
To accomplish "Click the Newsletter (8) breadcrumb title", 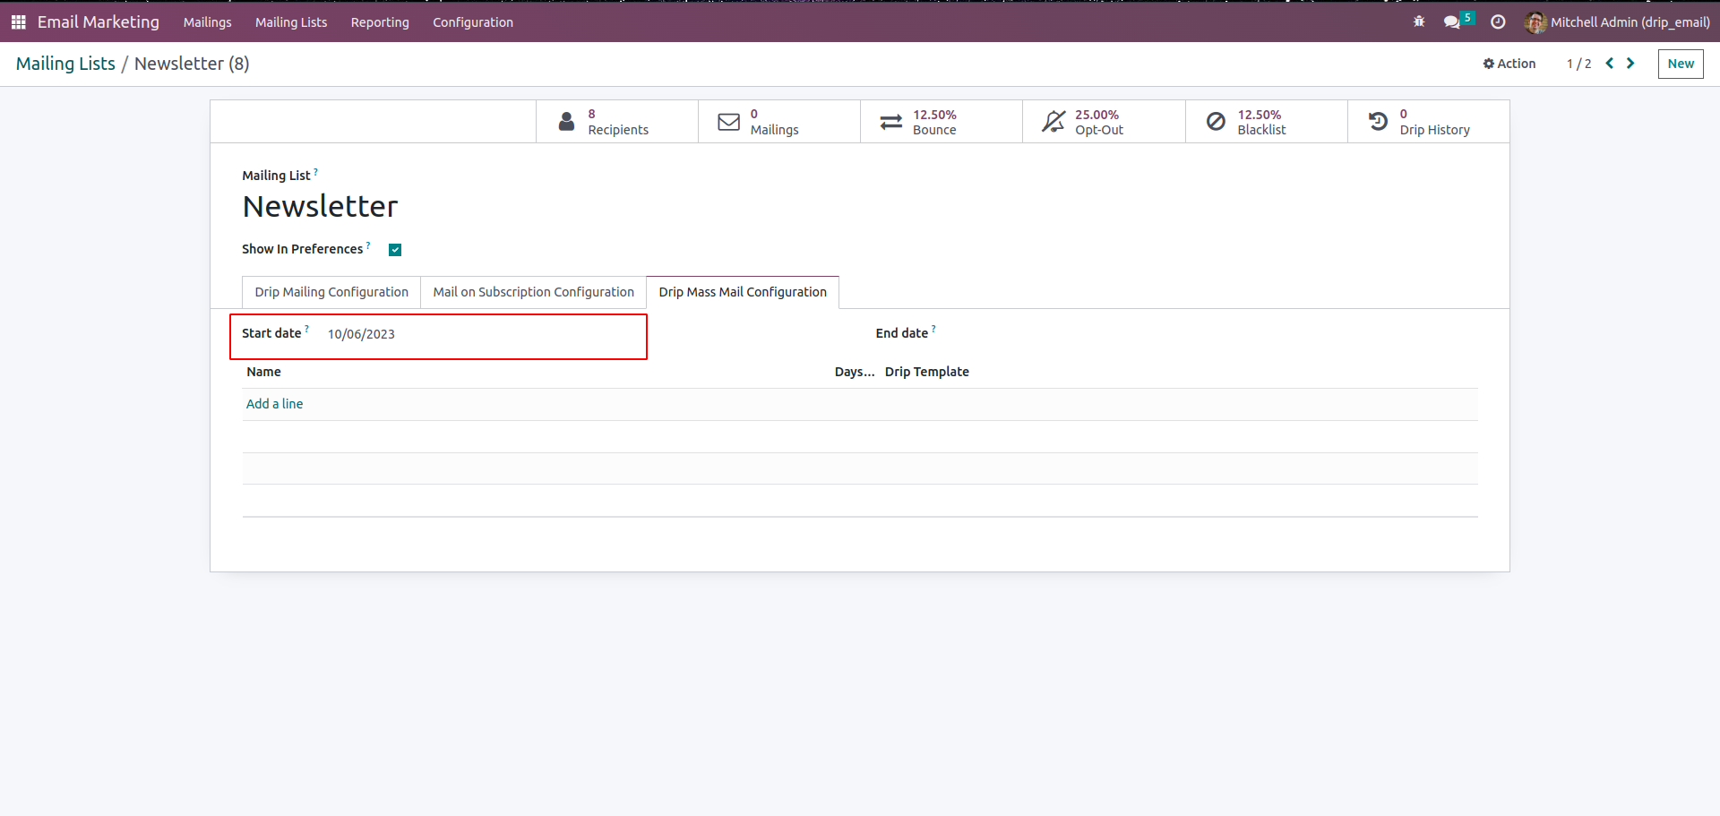I will pyautogui.click(x=192, y=64).
